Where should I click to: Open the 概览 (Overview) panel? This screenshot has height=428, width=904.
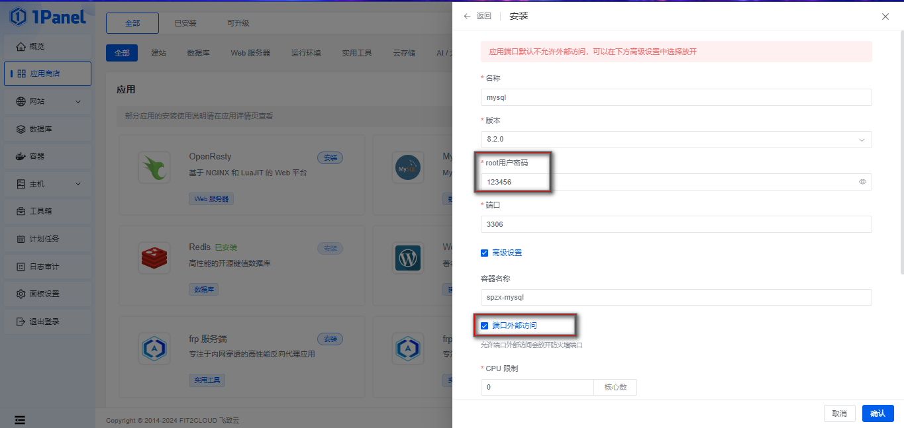click(x=41, y=46)
